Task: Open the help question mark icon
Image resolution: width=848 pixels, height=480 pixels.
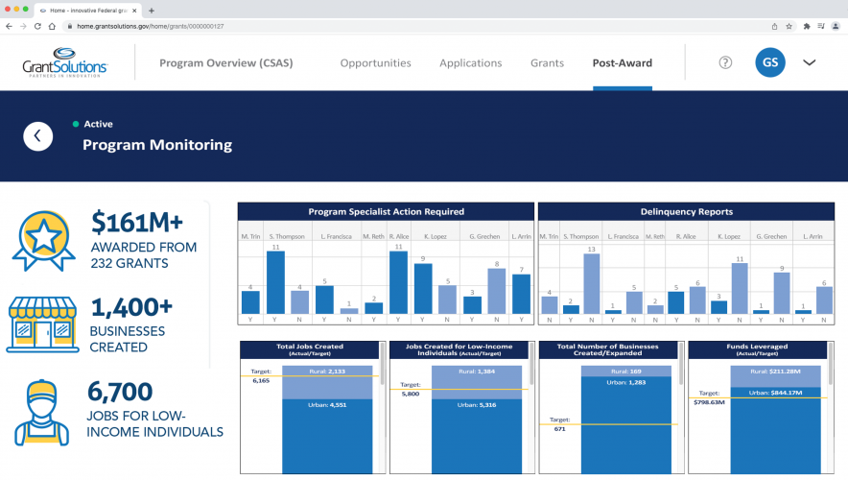Action: point(725,62)
